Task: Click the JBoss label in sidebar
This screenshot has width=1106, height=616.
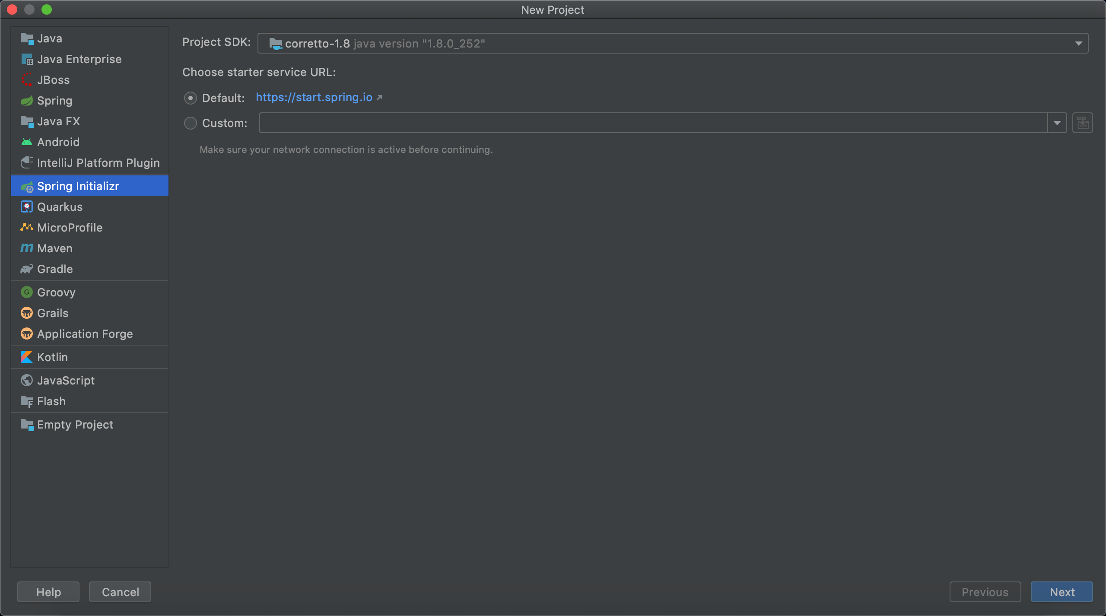Action: pos(54,80)
